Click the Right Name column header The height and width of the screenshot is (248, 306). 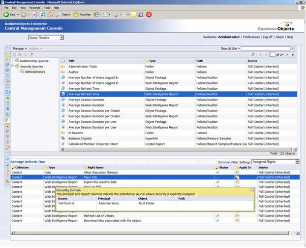click(95, 168)
